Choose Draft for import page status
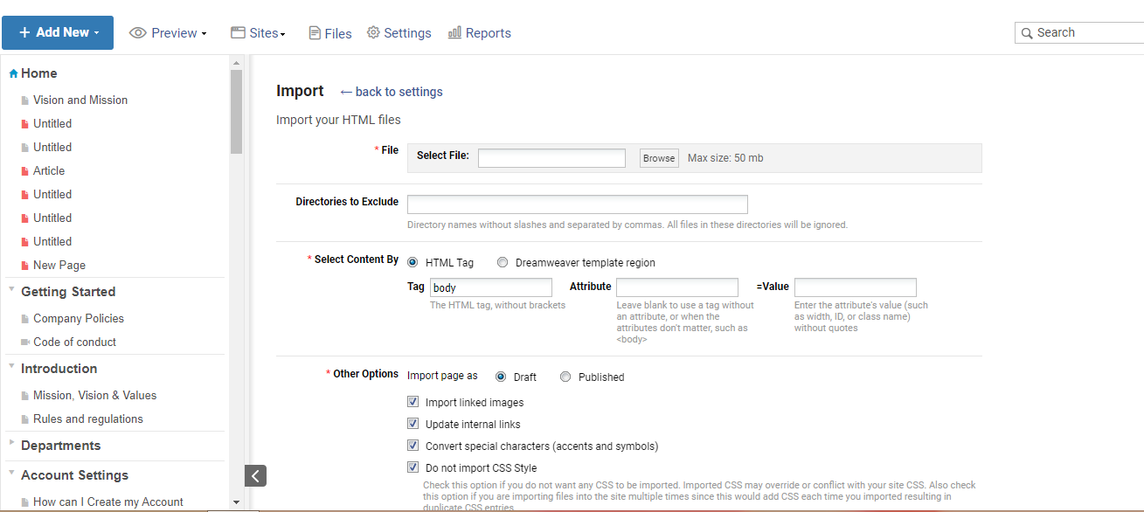Screen dimensions: 1144x512 click(501, 377)
